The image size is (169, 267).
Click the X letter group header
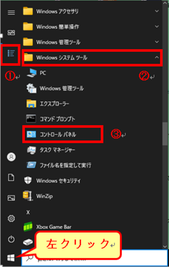(x=28, y=212)
